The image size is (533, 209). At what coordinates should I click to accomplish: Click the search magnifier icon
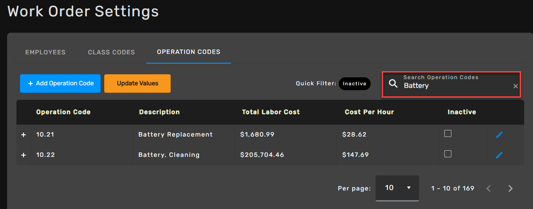point(393,84)
